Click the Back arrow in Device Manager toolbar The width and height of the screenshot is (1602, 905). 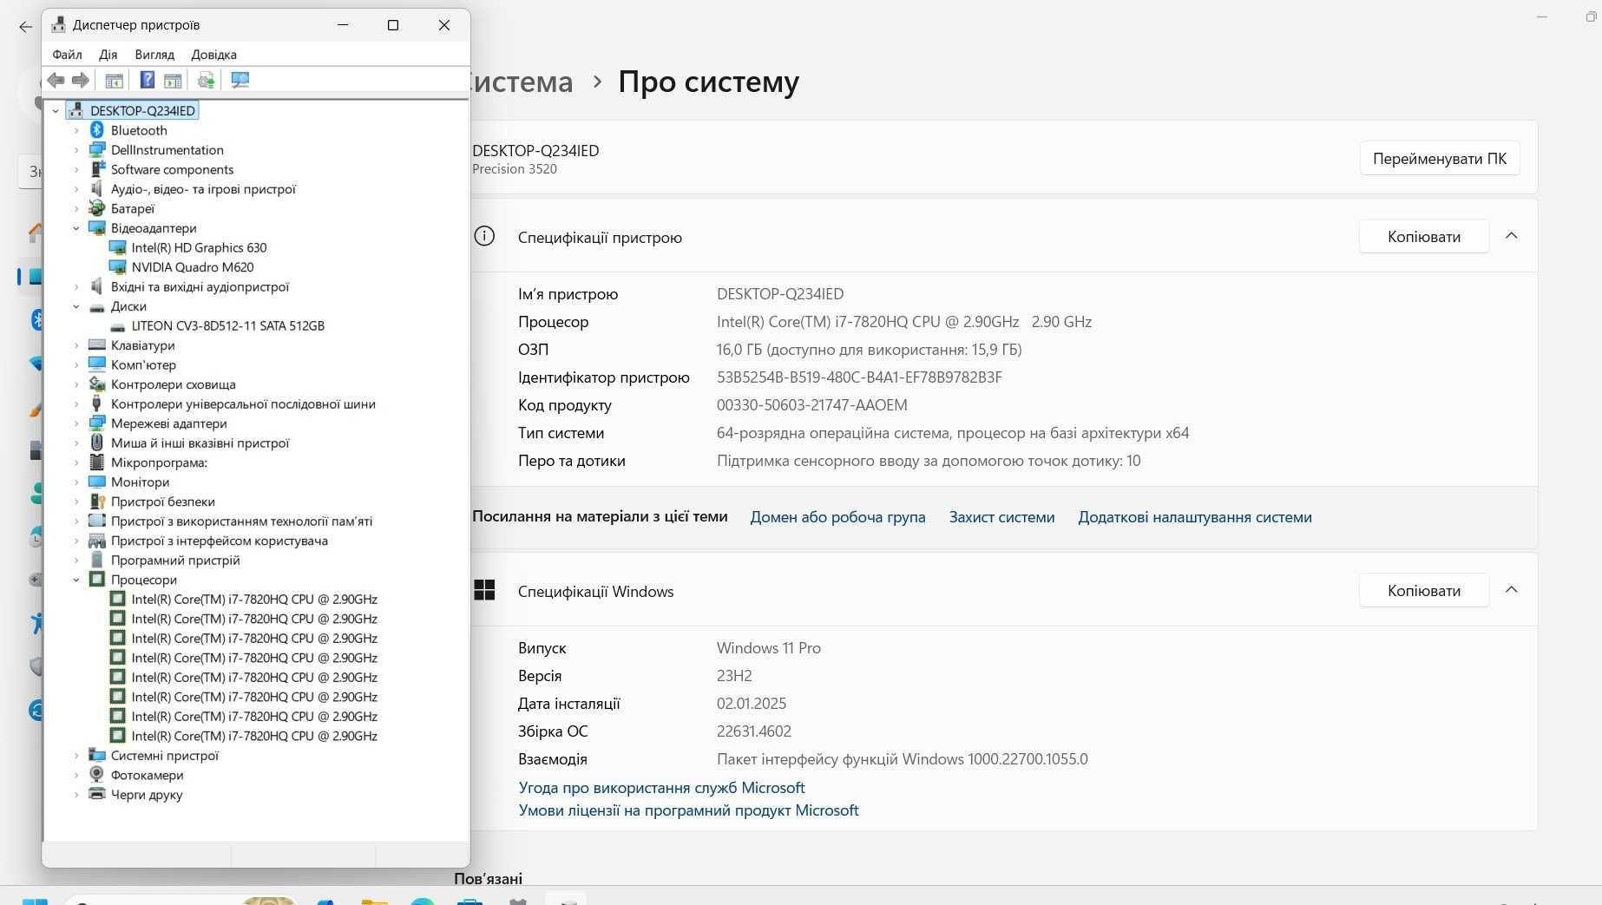click(x=56, y=81)
